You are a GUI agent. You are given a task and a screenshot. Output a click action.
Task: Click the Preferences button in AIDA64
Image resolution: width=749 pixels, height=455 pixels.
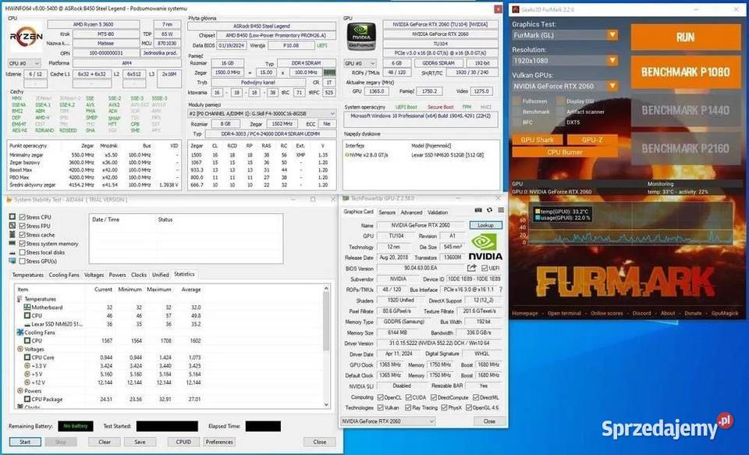pyautogui.click(x=219, y=442)
